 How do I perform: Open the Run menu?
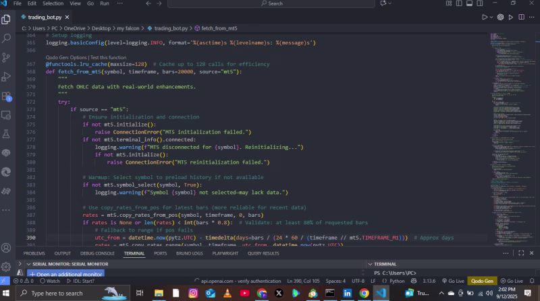pos(105,3)
